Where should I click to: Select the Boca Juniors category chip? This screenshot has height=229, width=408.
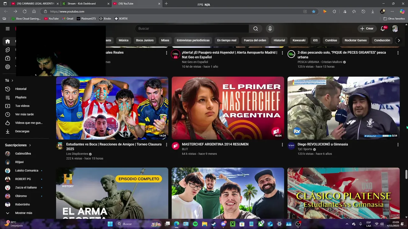point(145,40)
